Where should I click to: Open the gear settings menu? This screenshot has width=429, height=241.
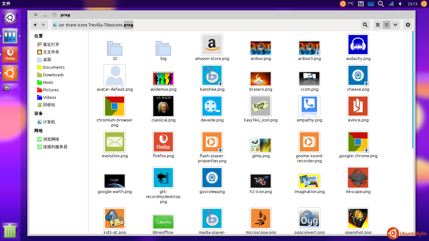[408, 25]
